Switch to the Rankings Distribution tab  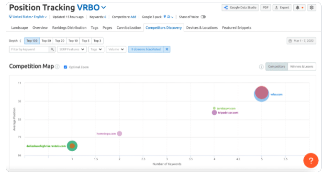click(x=69, y=28)
